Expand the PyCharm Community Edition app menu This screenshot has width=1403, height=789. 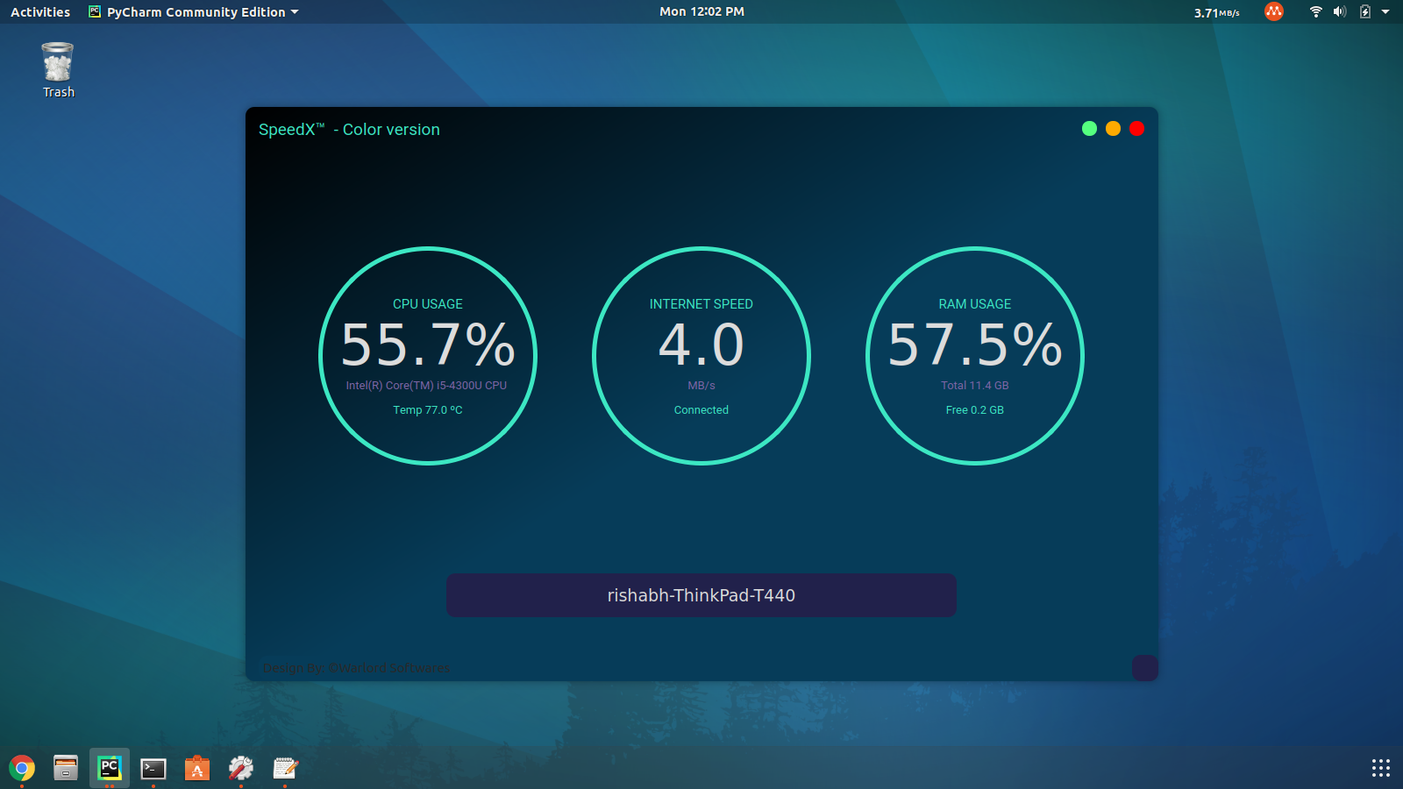coord(194,11)
